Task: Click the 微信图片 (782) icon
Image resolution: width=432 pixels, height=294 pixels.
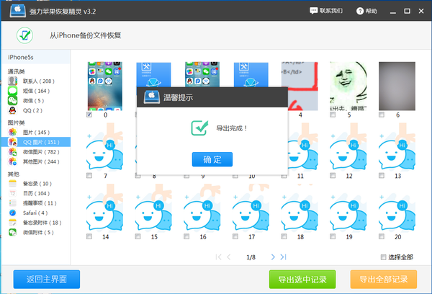Action: coord(12,152)
